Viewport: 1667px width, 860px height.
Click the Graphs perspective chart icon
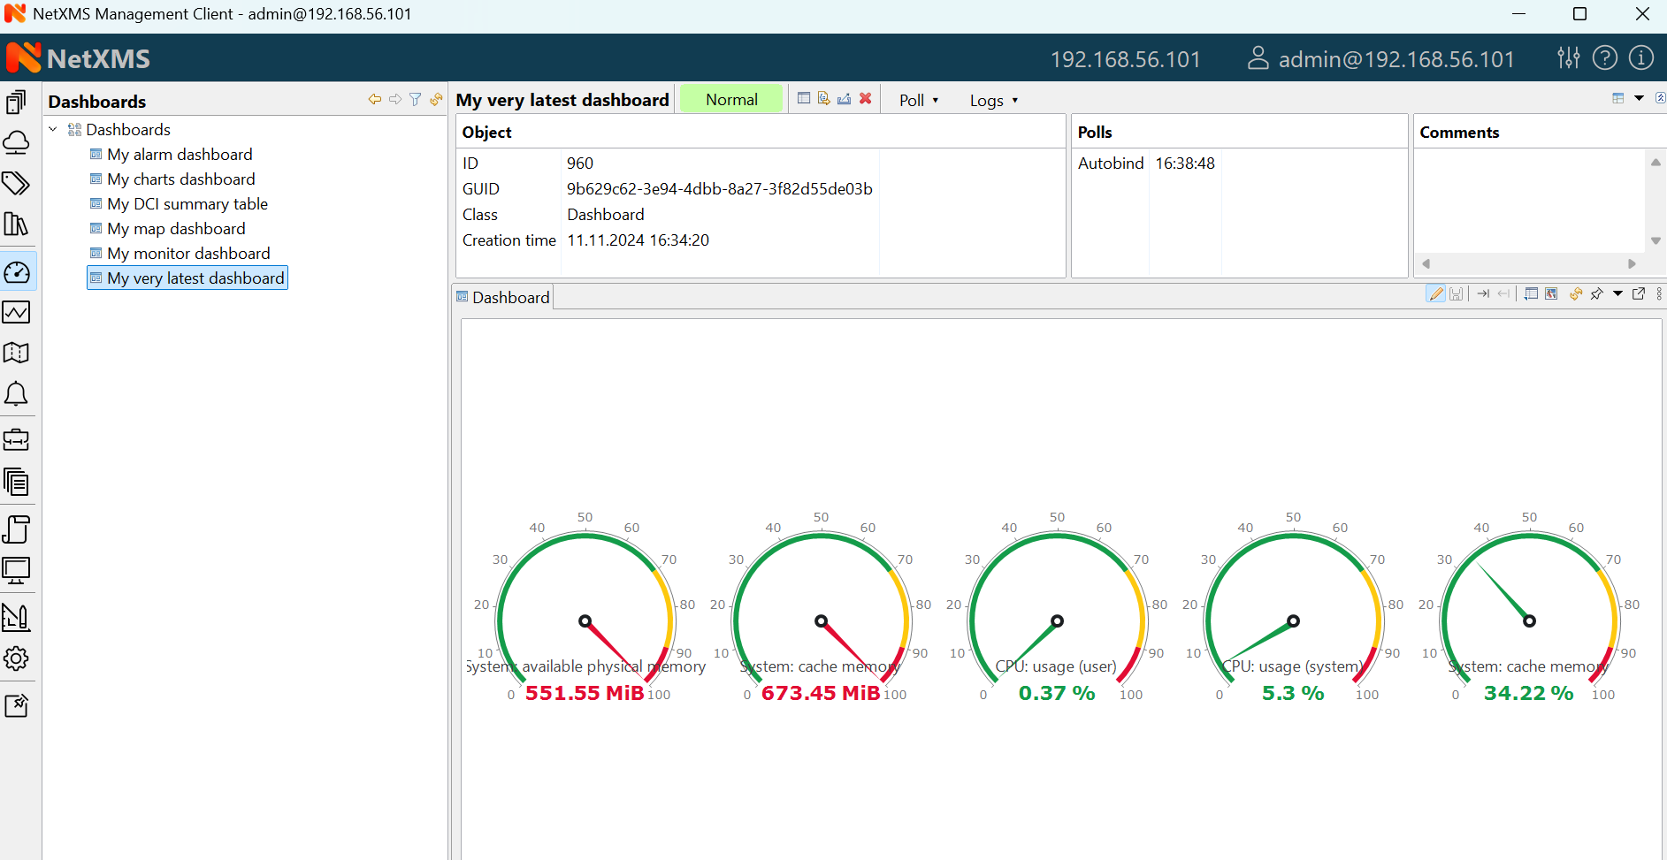16,312
